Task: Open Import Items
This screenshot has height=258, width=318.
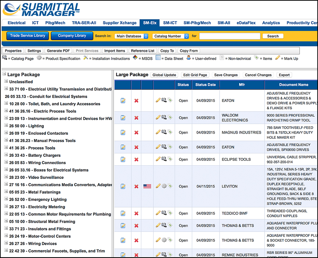Action: [x=114, y=51]
